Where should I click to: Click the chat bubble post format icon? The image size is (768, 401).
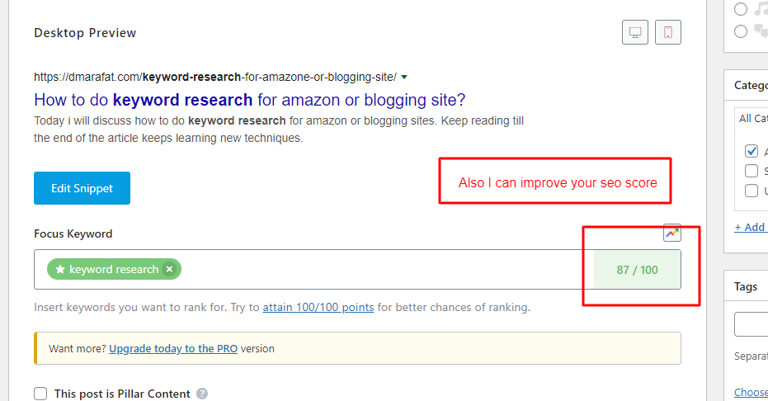tap(761, 31)
